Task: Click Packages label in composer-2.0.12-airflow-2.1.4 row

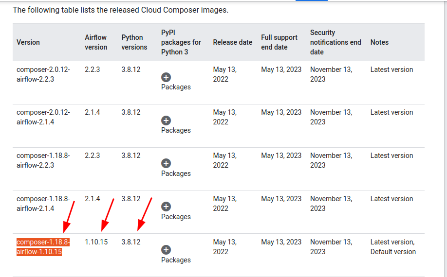Action: 176,130
